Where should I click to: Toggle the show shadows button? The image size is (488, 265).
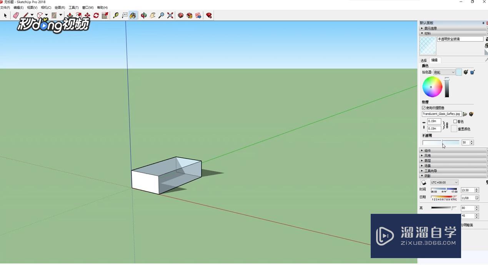(x=424, y=182)
